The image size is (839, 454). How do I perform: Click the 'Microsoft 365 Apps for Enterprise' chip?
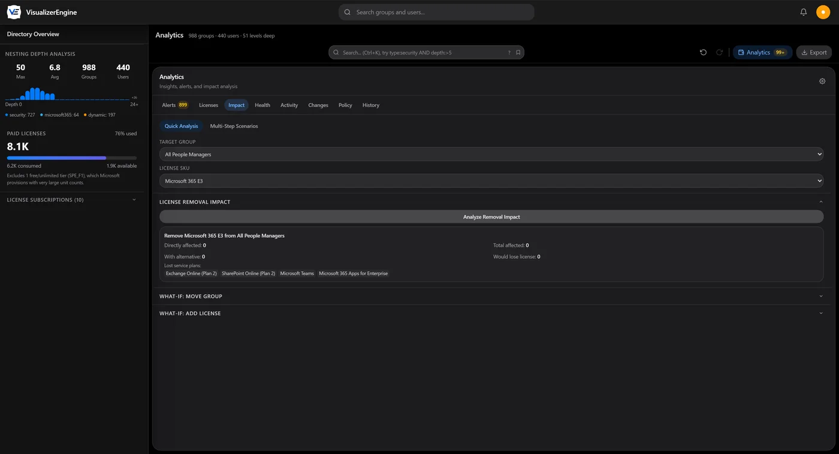[x=354, y=274]
